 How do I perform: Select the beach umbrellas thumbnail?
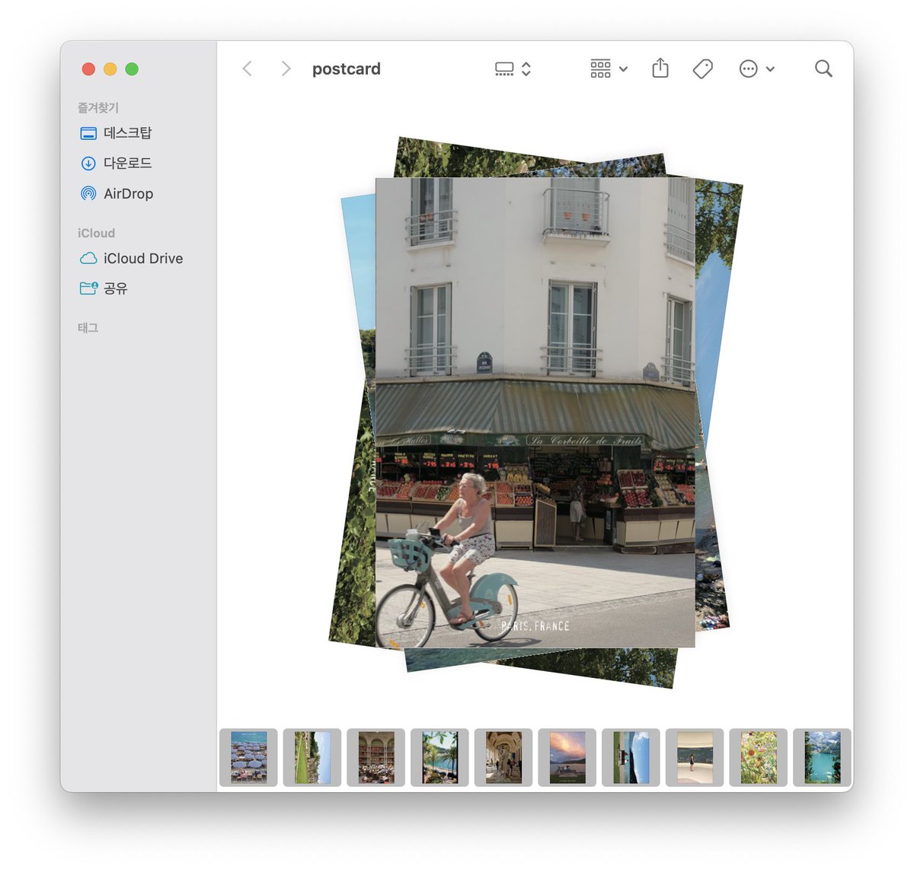coord(248,757)
